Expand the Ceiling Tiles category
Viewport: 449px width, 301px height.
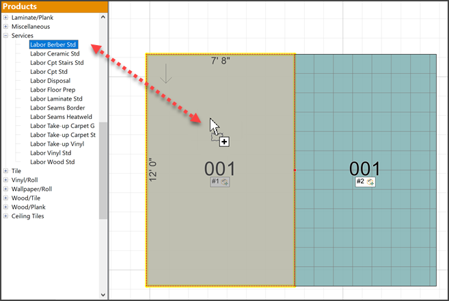click(5, 216)
